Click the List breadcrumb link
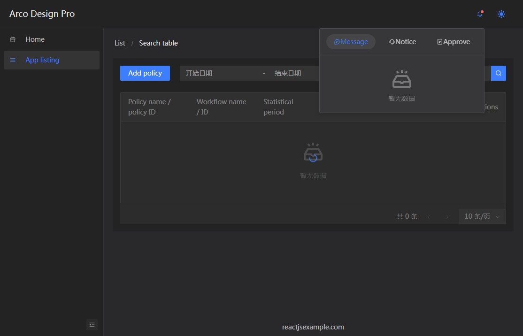This screenshot has width=523, height=336. pyautogui.click(x=120, y=43)
